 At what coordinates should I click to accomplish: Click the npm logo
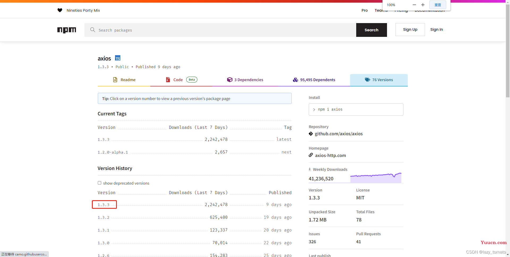pos(67,30)
